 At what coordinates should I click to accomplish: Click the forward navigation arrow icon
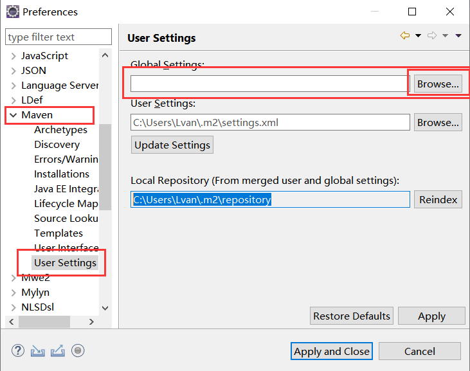tap(432, 35)
